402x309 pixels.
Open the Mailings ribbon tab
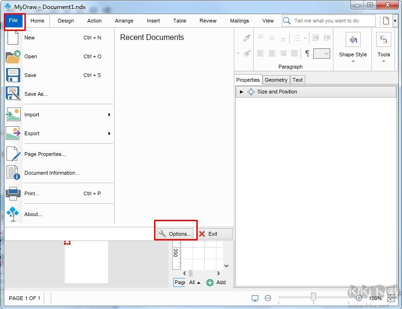[x=240, y=21]
